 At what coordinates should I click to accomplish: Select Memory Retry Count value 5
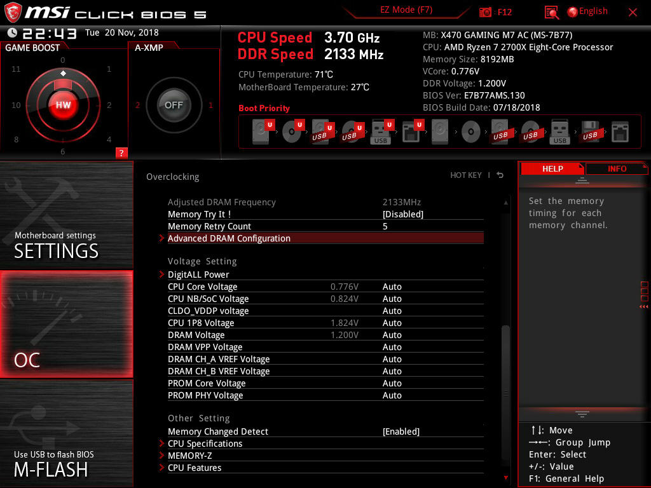(385, 226)
